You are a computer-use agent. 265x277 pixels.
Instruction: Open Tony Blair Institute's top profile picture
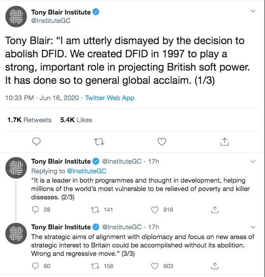point(16,16)
